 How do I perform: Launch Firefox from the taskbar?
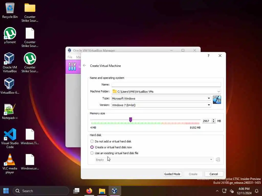89,191
